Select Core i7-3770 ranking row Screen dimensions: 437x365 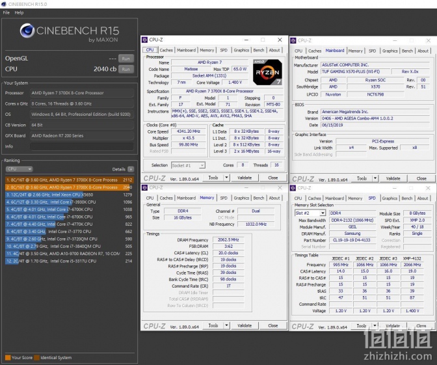point(69,232)
